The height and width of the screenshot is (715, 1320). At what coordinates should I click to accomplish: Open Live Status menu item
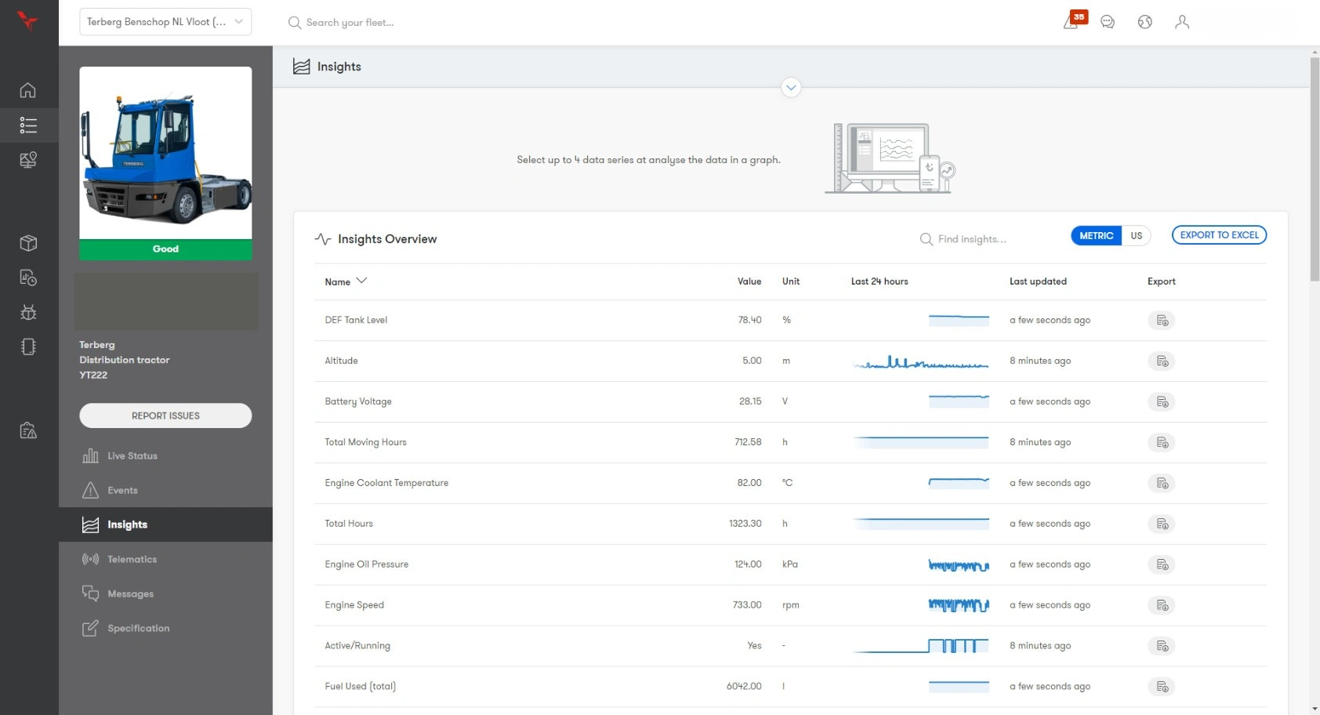click(165, 455)
